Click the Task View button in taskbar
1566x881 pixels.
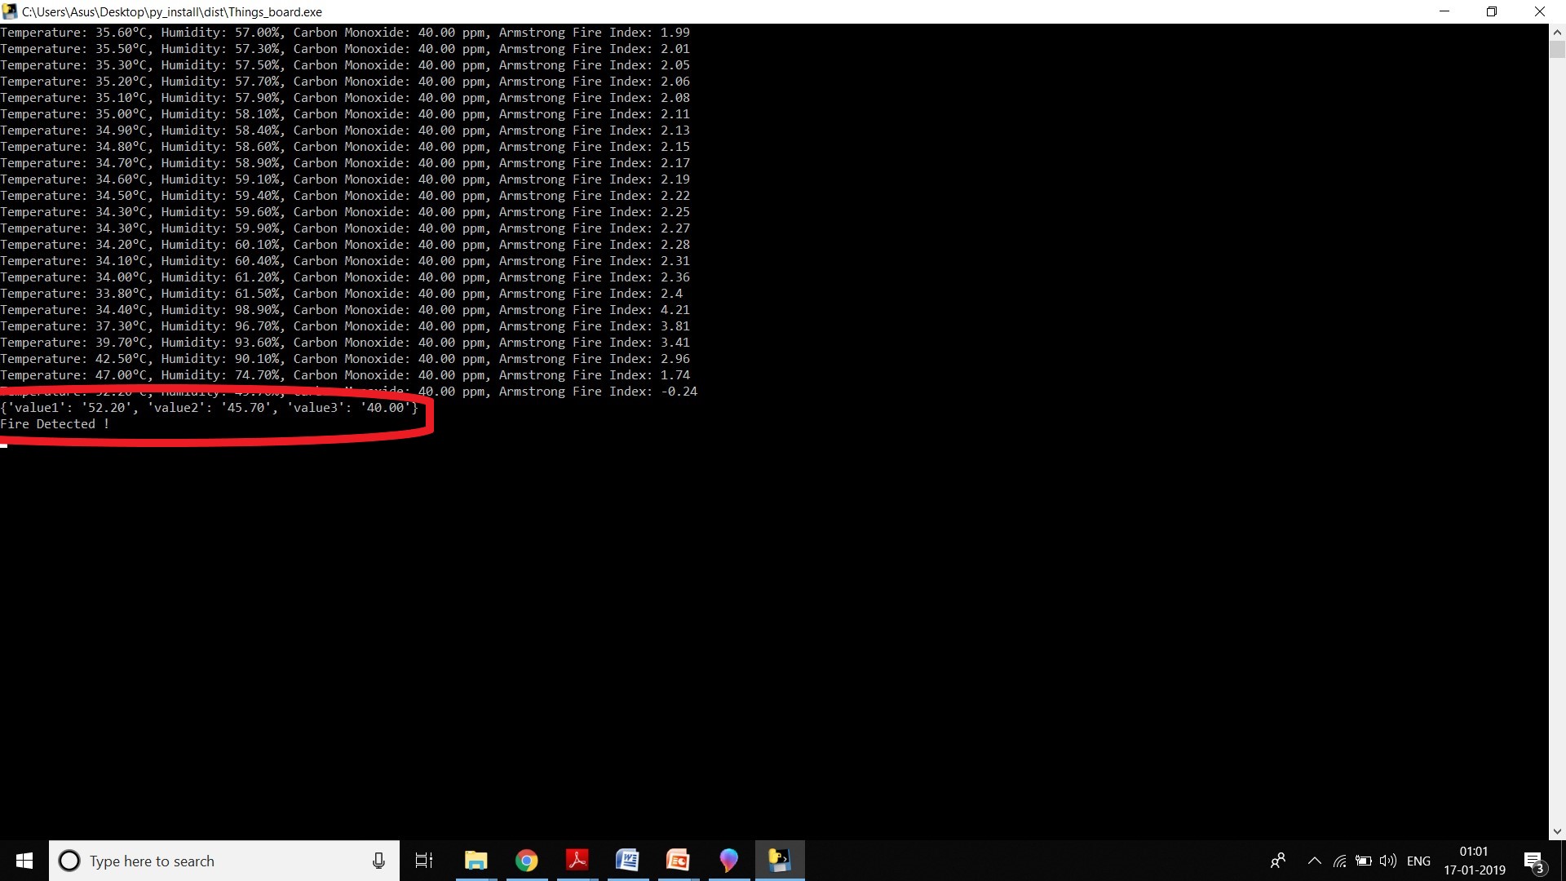pos(424,861)
